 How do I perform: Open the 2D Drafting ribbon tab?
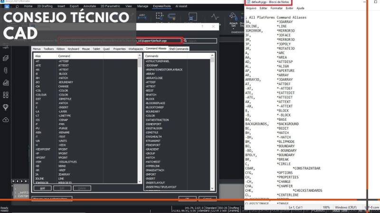pos(45,6)
